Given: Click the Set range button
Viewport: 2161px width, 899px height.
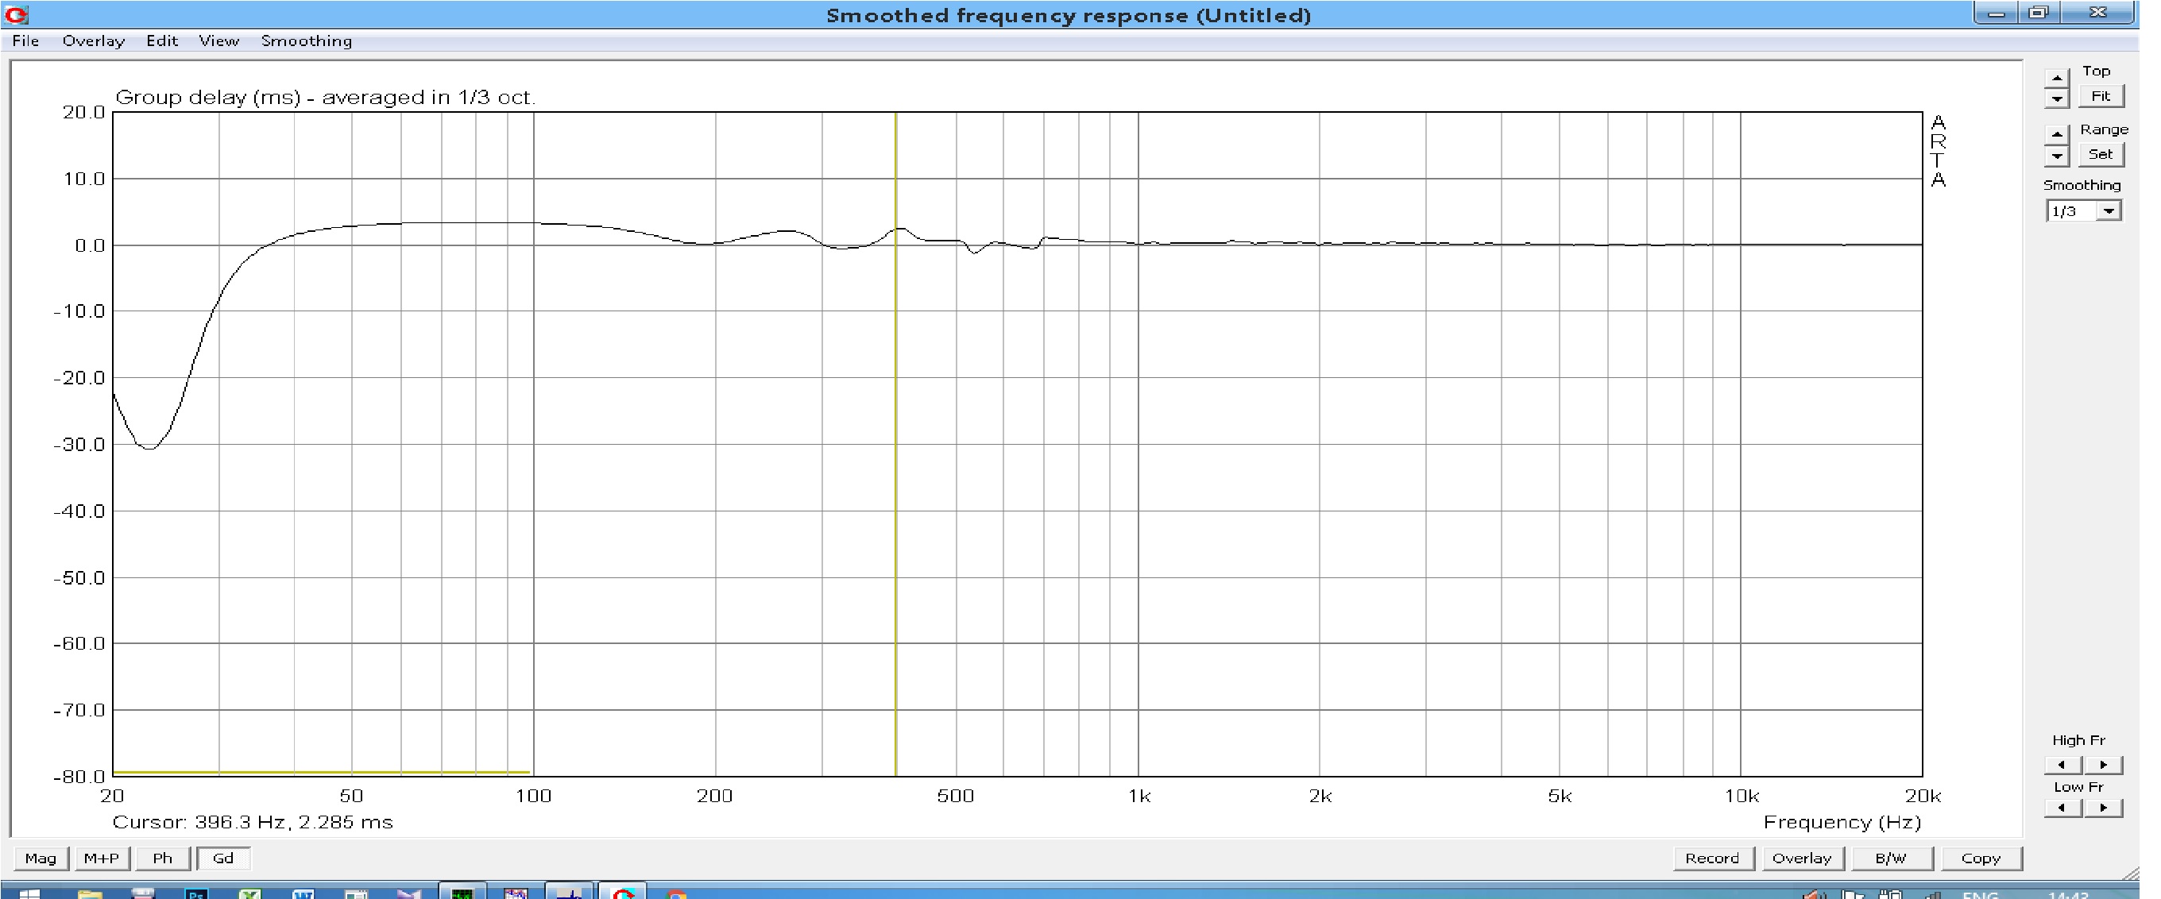Looking at the screenshot, I should tap(2101, 154).
